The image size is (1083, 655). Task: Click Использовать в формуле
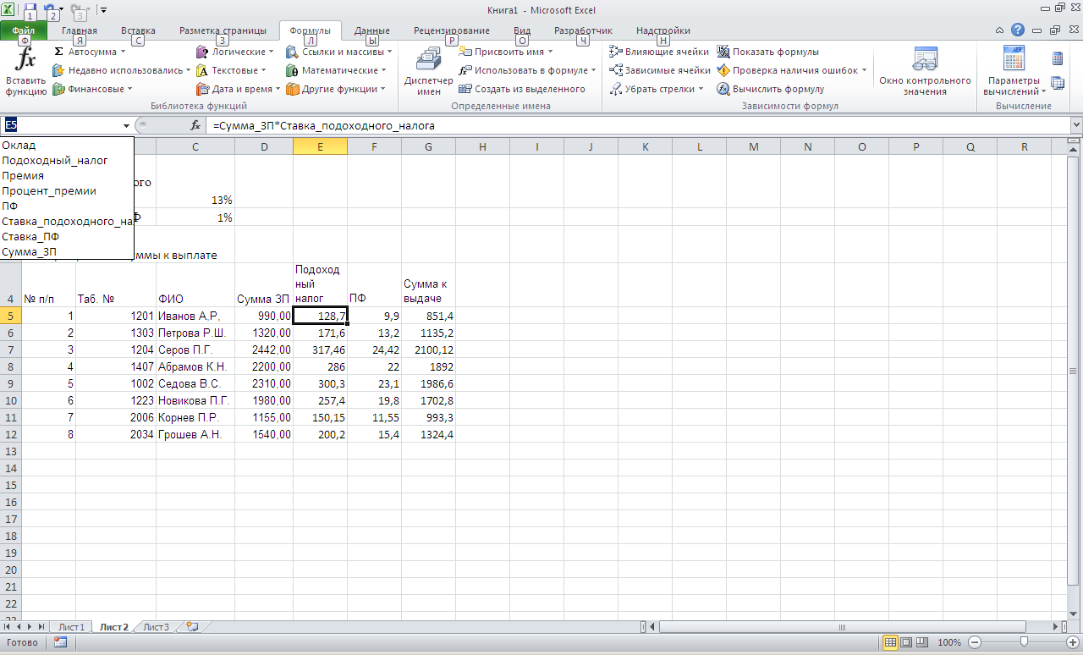(x=527, y=70)
